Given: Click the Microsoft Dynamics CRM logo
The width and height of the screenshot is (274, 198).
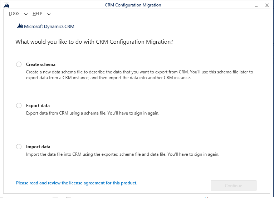Looking at the screenshot, I should pyautogui.click(x=46, y=26).
